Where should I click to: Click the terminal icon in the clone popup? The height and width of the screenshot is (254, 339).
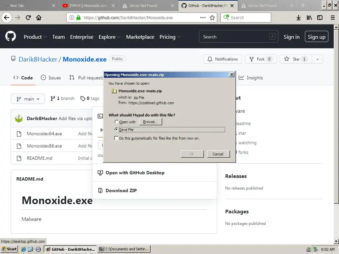coord(100,116)
